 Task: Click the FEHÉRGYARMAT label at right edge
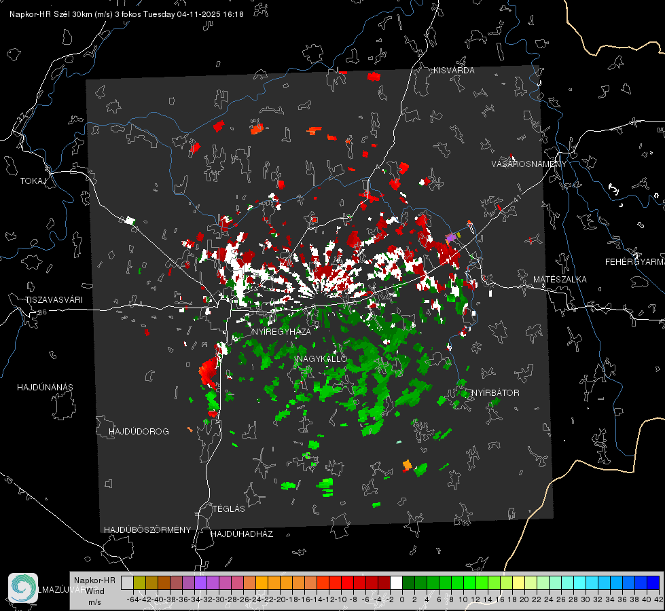tap(634, 262)
